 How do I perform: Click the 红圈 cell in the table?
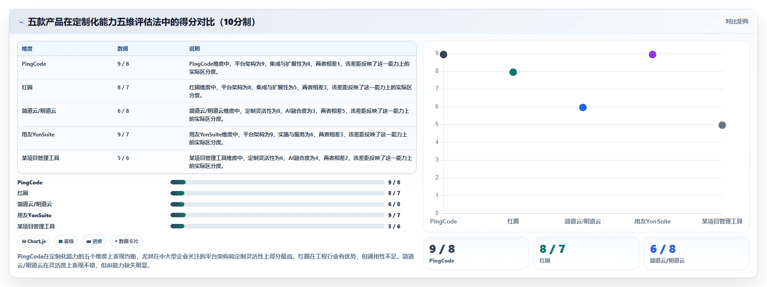[27, 88]
